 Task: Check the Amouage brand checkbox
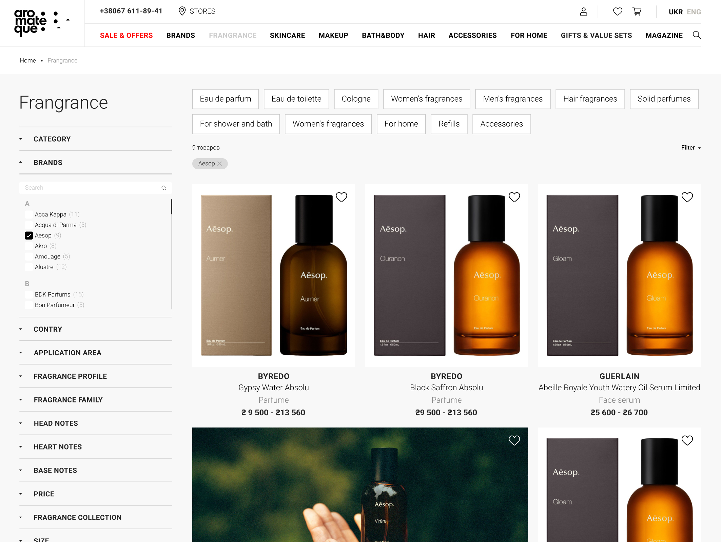pyautogui.click(x=29, y=256)
